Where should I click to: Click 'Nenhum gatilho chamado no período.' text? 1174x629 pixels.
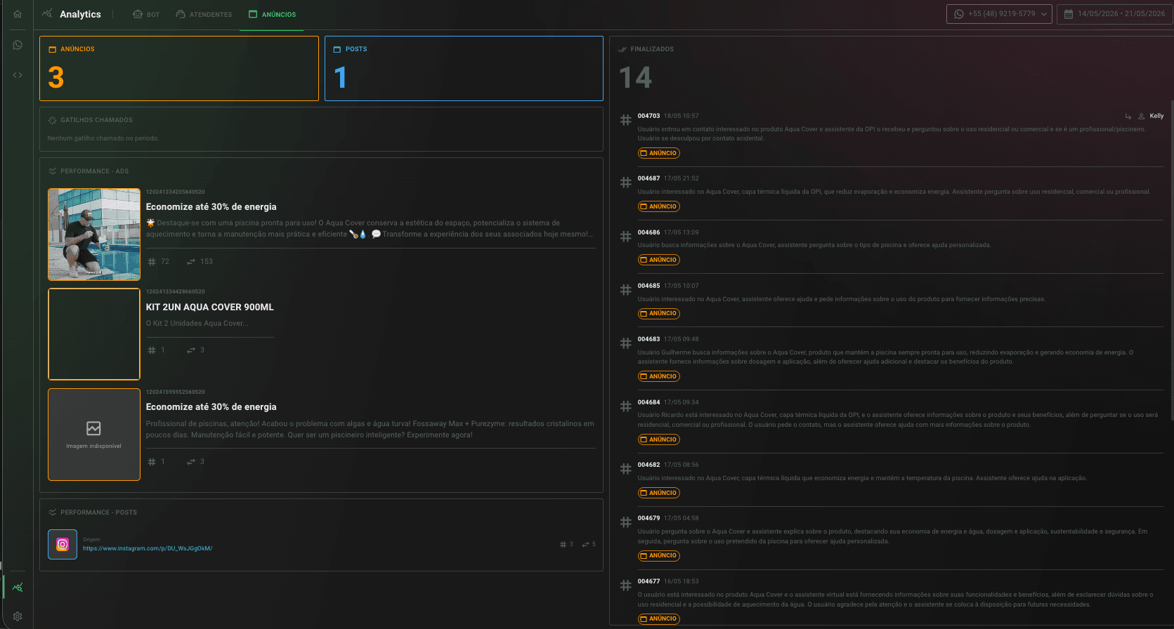click(x=103, y=138)
